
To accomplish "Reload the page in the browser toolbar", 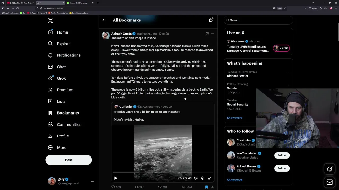I will 17,8.
